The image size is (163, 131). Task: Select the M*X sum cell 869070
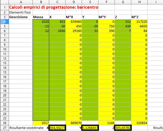click(74, 123)
